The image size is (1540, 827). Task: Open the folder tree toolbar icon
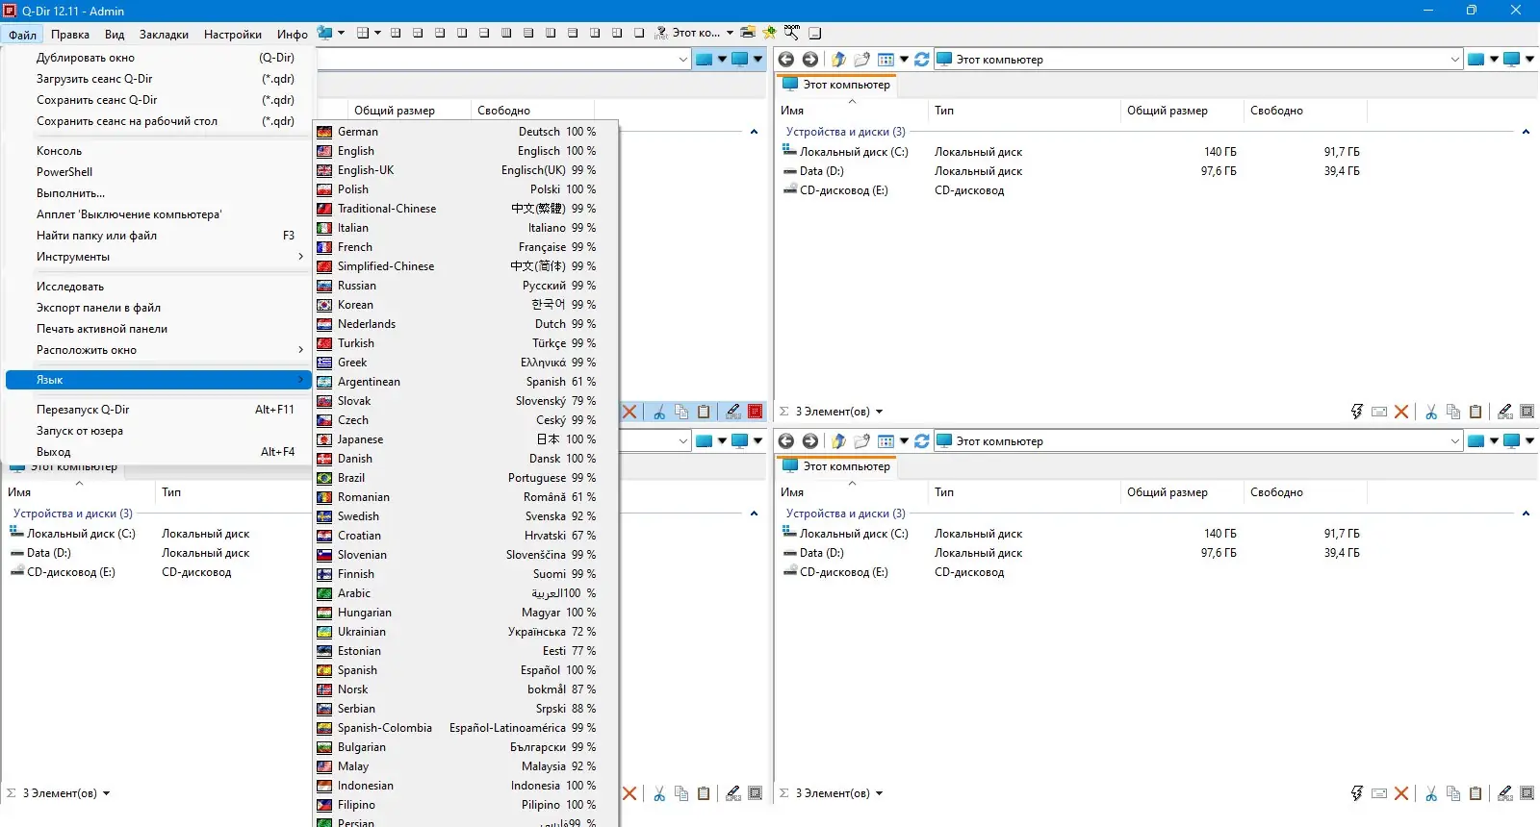point(748,33)
